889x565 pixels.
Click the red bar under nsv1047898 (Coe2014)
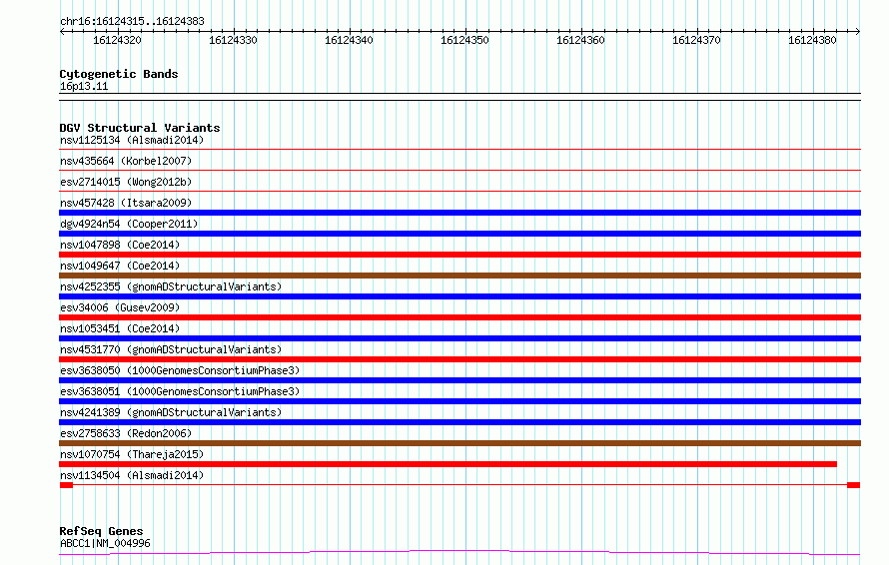pyautogui.click(x=459, y=255)
